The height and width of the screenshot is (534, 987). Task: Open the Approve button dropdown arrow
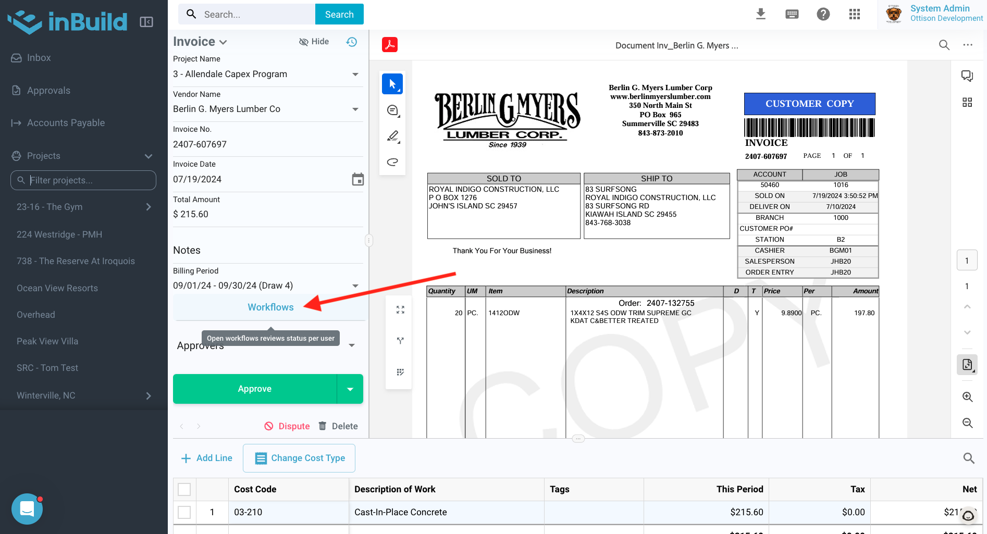pyautogui.click(x=350, y=389)
